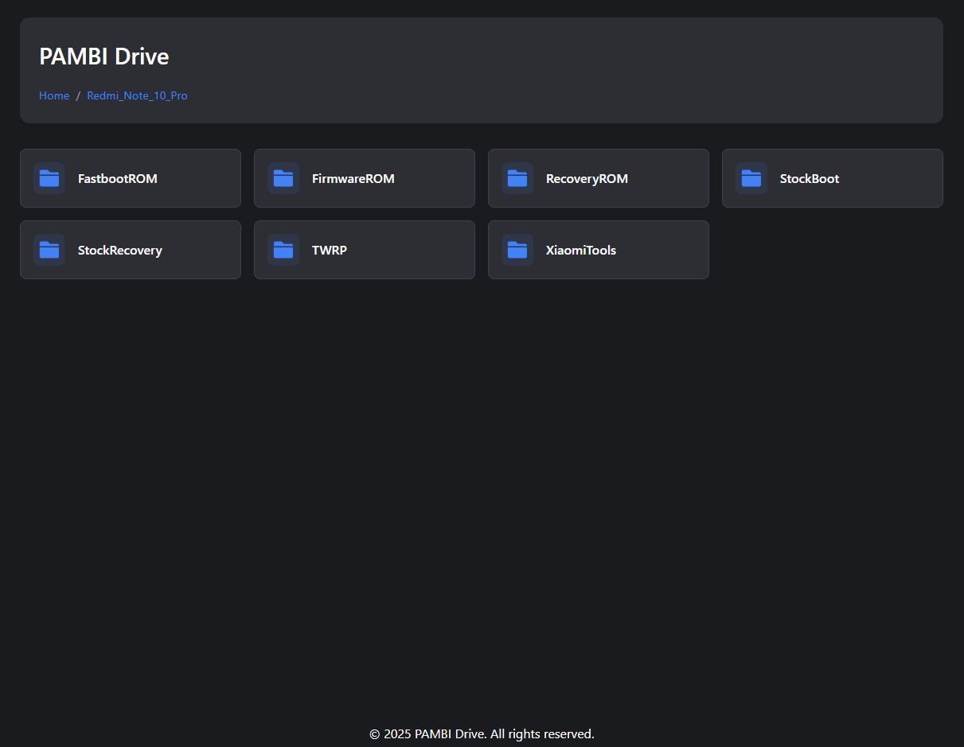Click the TWRP folder icon

point(283,250)
